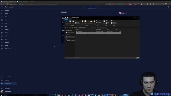Image resolution: width=171 pixels, height=96 pixels.
Task: Switch to the Devices tab
Action: tap(92, 7)
